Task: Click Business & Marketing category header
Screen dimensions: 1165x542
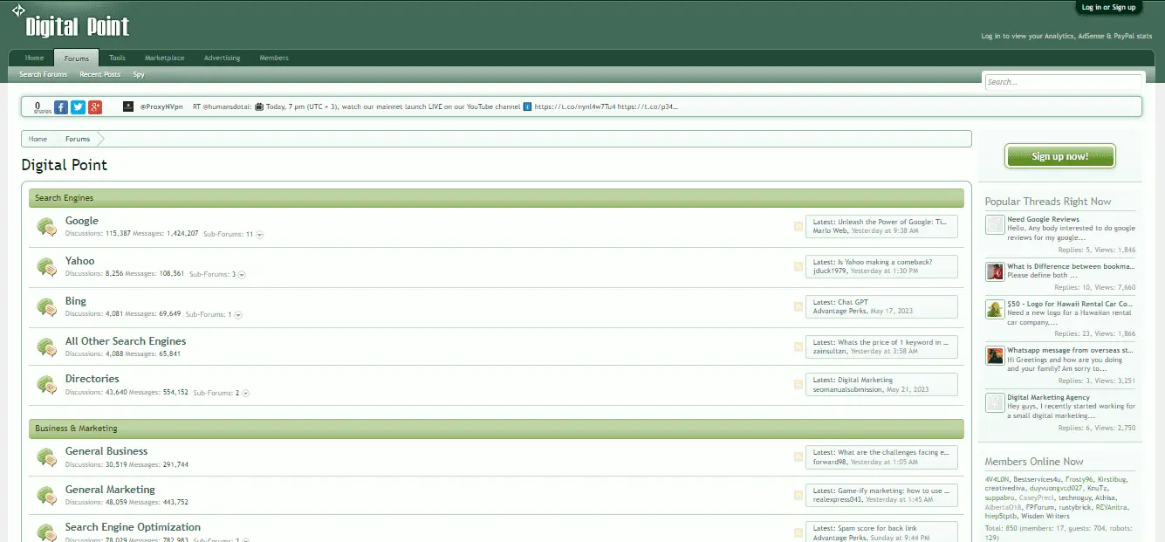Action: pyautogui.click(x=496, y=429)
